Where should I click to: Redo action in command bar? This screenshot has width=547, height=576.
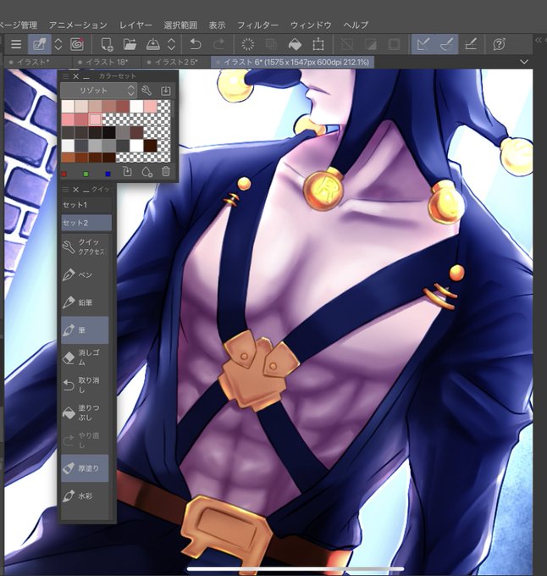(x=218, y=44)
